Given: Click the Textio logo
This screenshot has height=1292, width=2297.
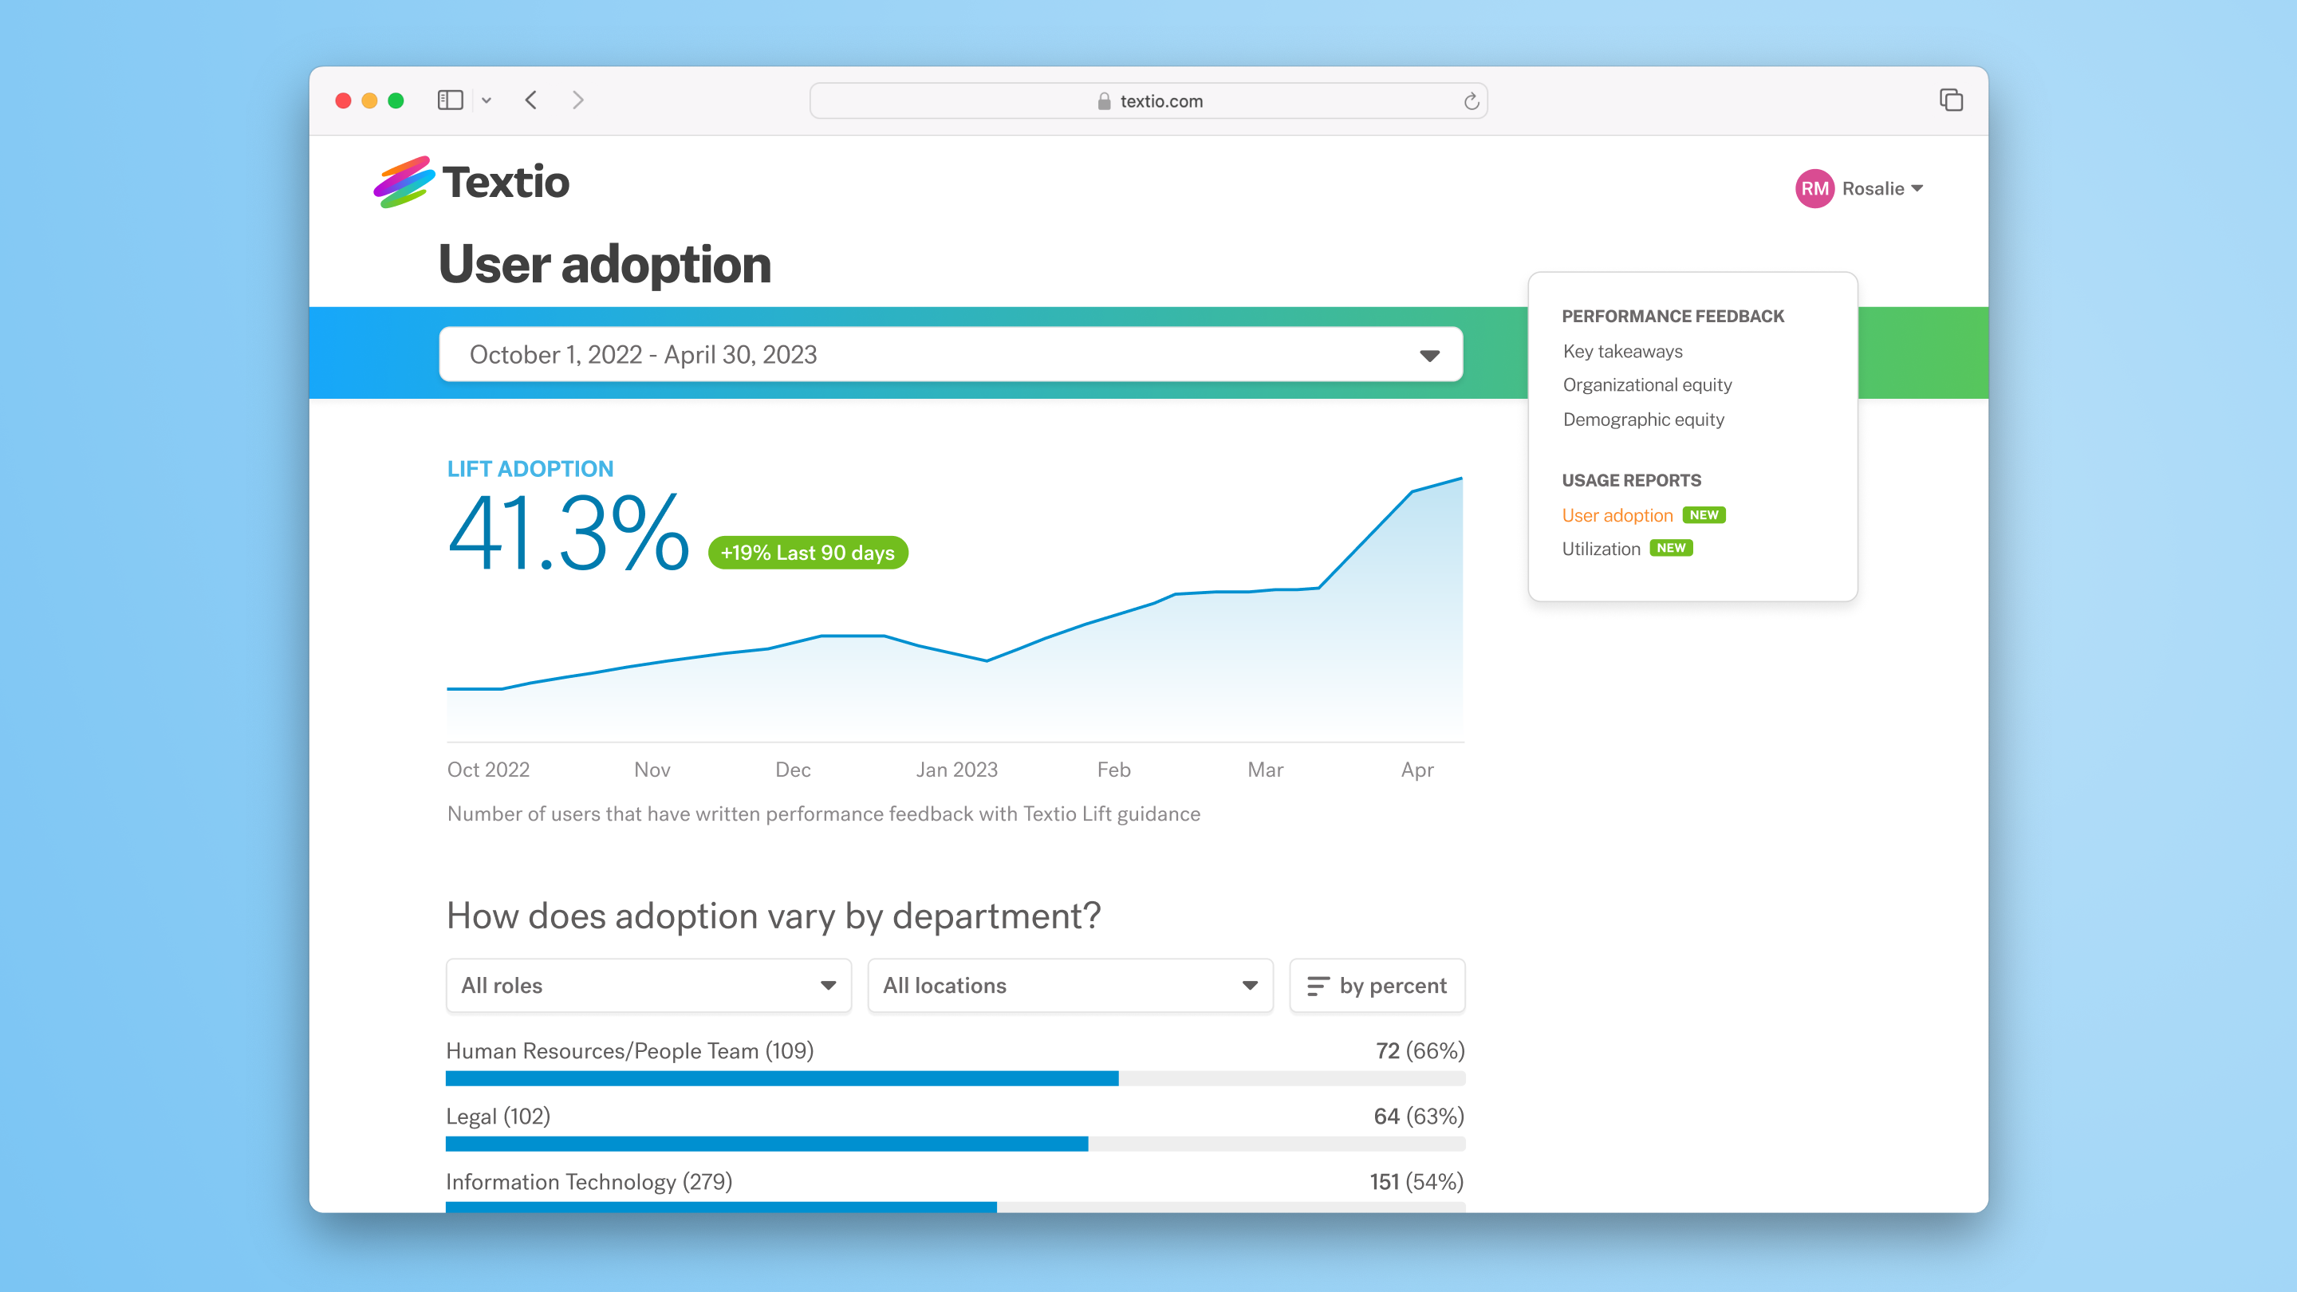Looking at the screenshot, I should (x=471, y=182).
